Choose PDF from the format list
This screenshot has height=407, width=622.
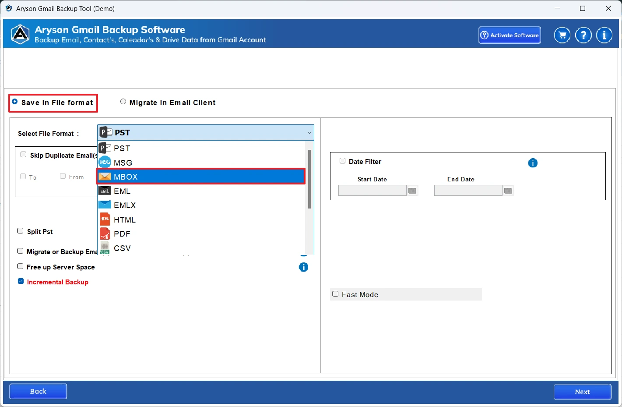(201, 234)
